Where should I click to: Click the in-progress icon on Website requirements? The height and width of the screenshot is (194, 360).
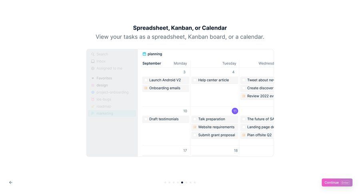[195, 127]
